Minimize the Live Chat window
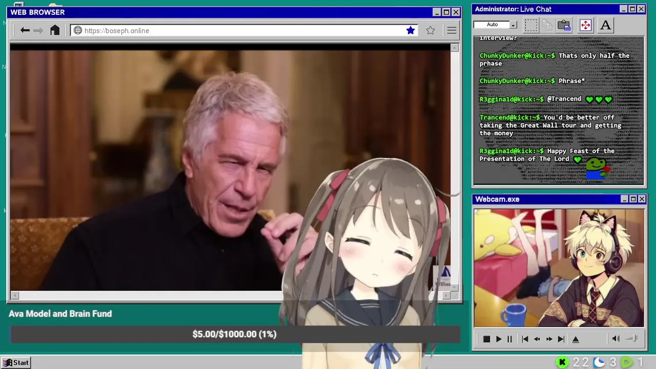Image resolution: width=656 pixels, height=369 pixels. [624, 9]
